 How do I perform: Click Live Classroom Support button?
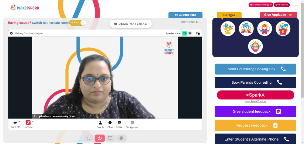point(261,5)
